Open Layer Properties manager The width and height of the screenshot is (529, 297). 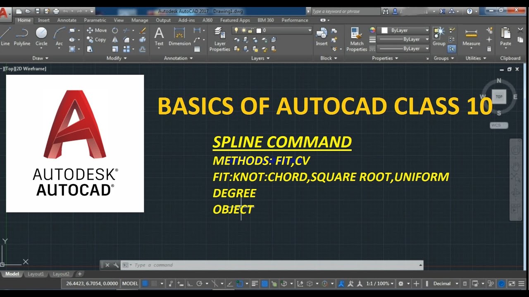pyautogui.click(x=220, y=40)
